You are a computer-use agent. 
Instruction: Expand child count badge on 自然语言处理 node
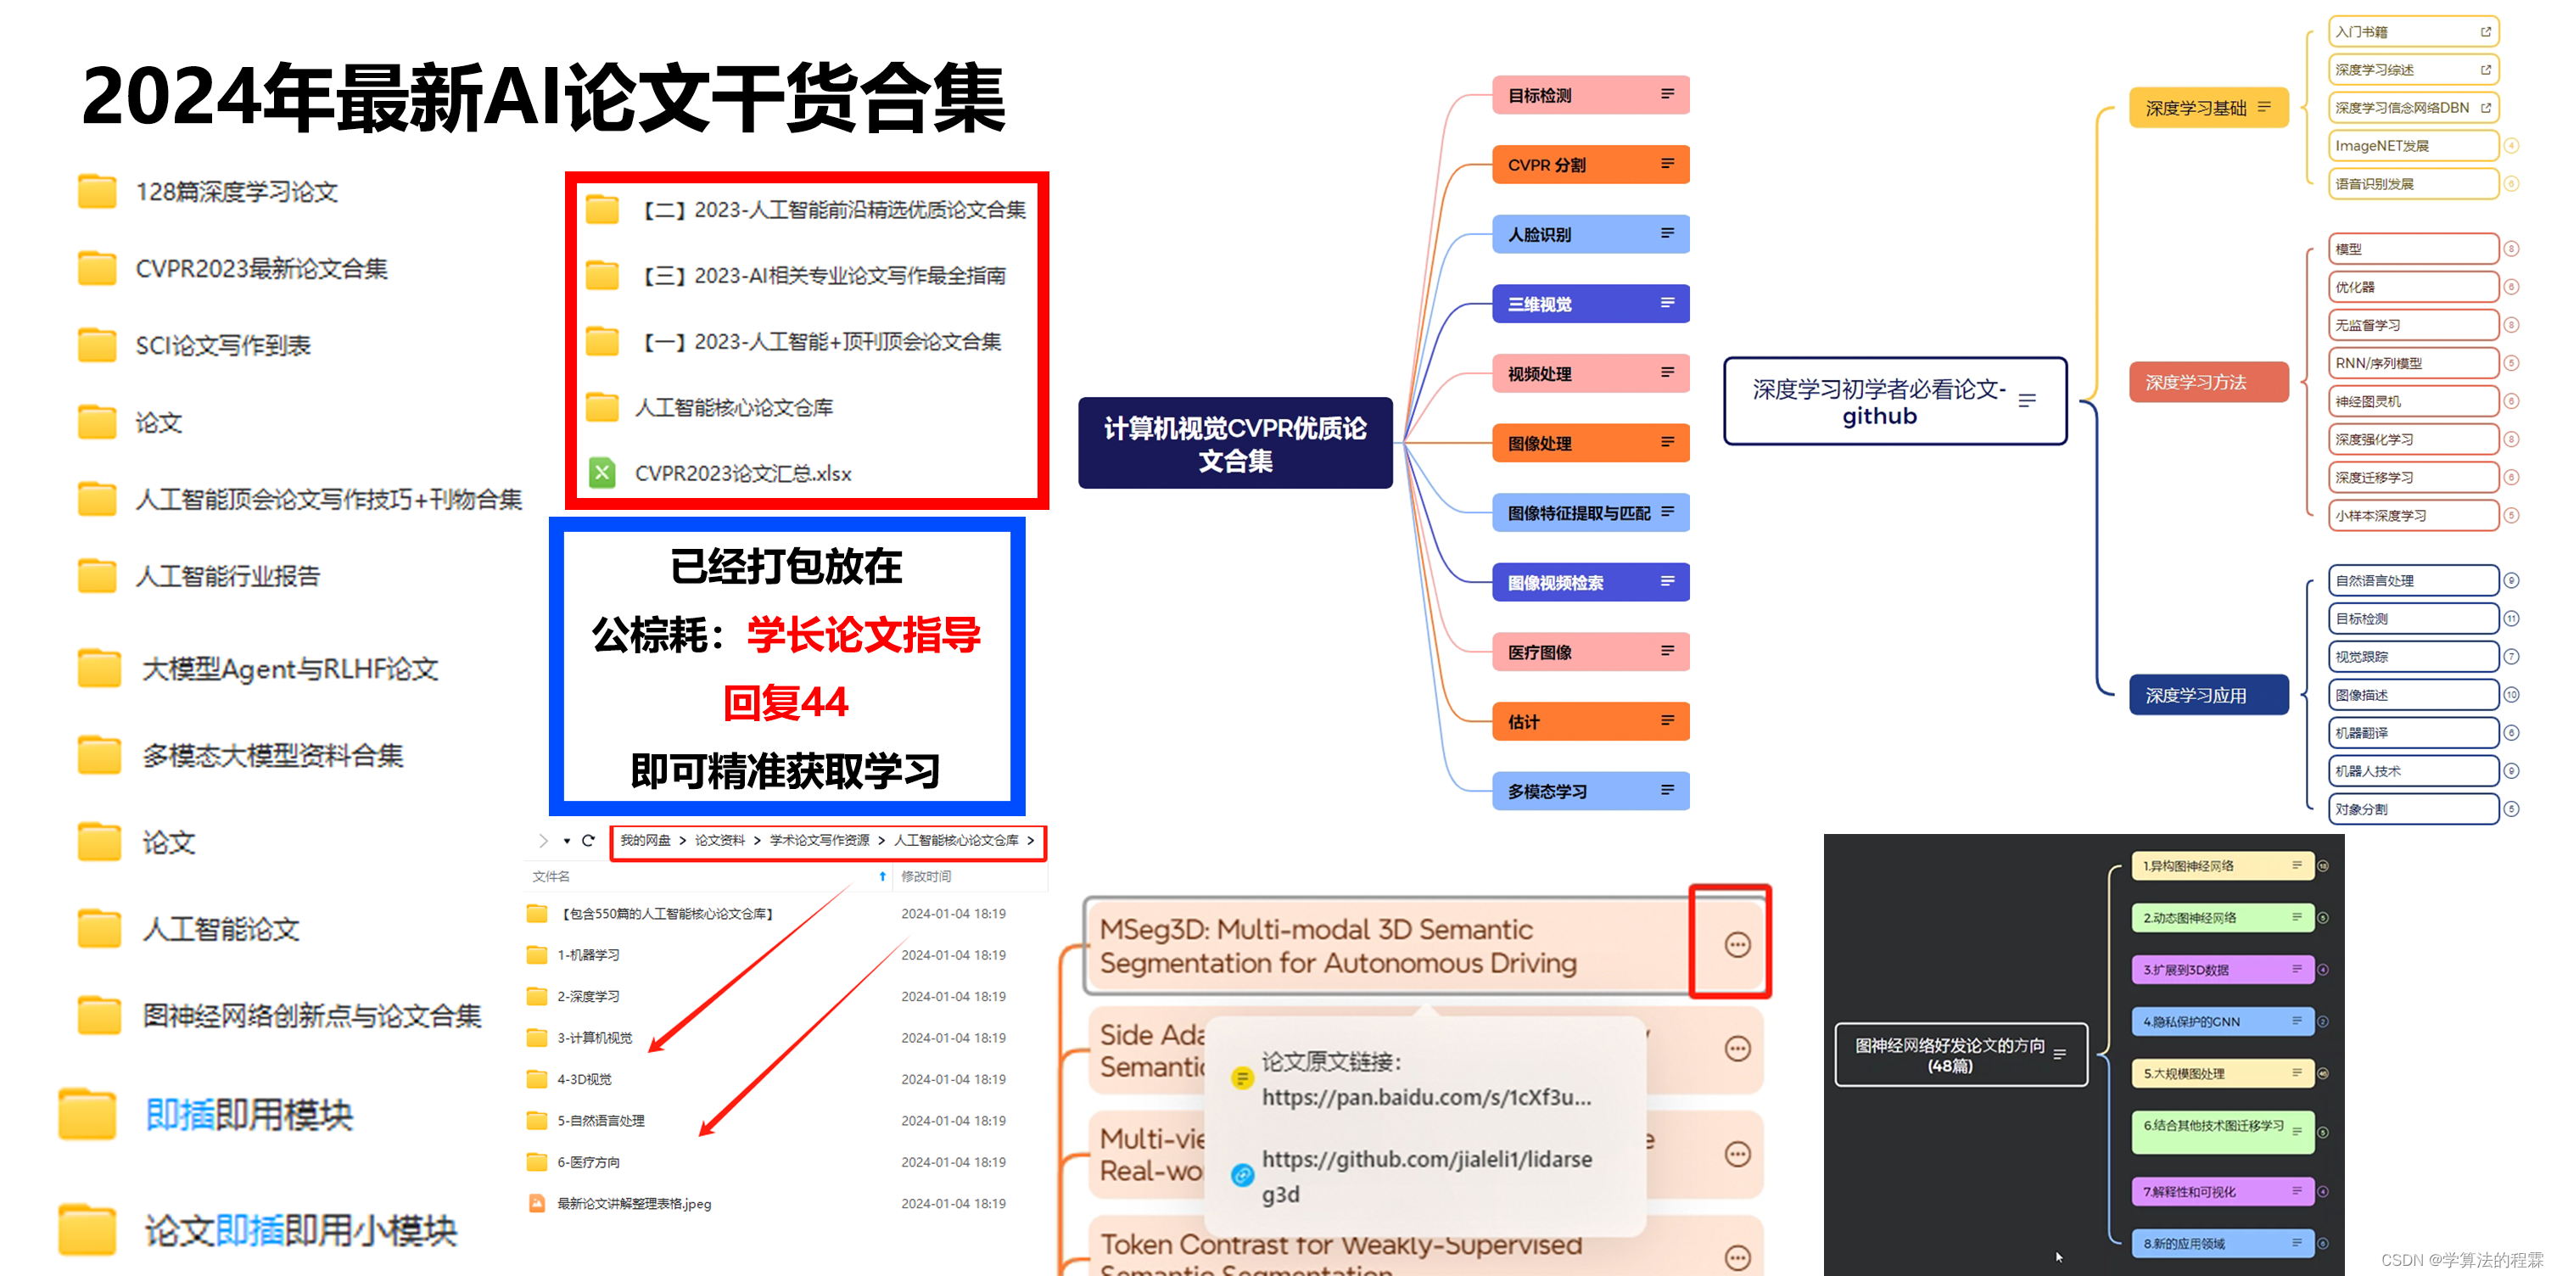2510,581
